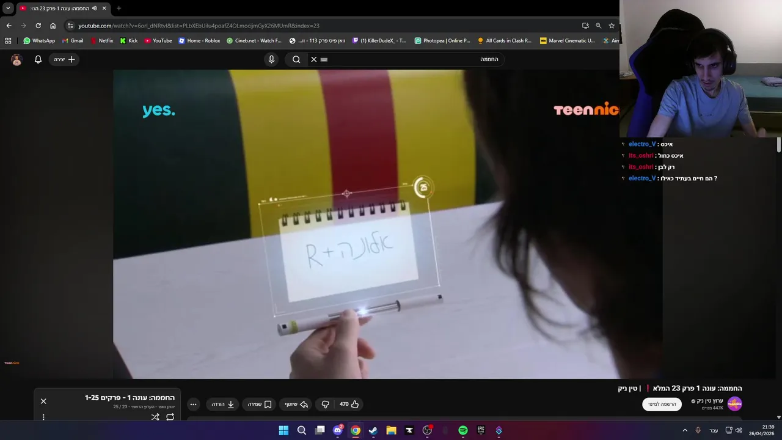Open a new Chrome tab

pyautogui.click(x=119, y=9)
